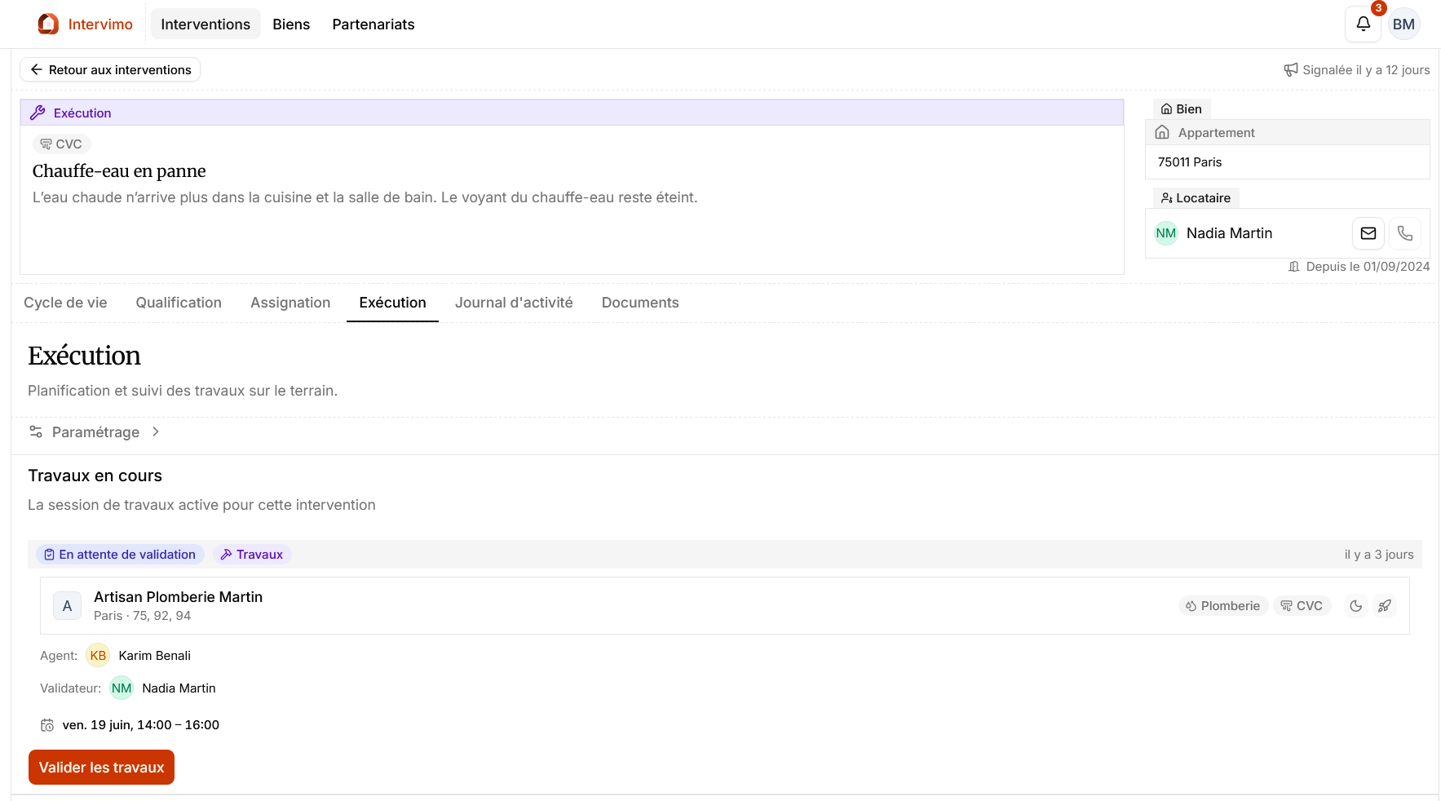Screen dimensions: 1441x801
Task: Click Valider les travaux button
Action: point(101,768)
